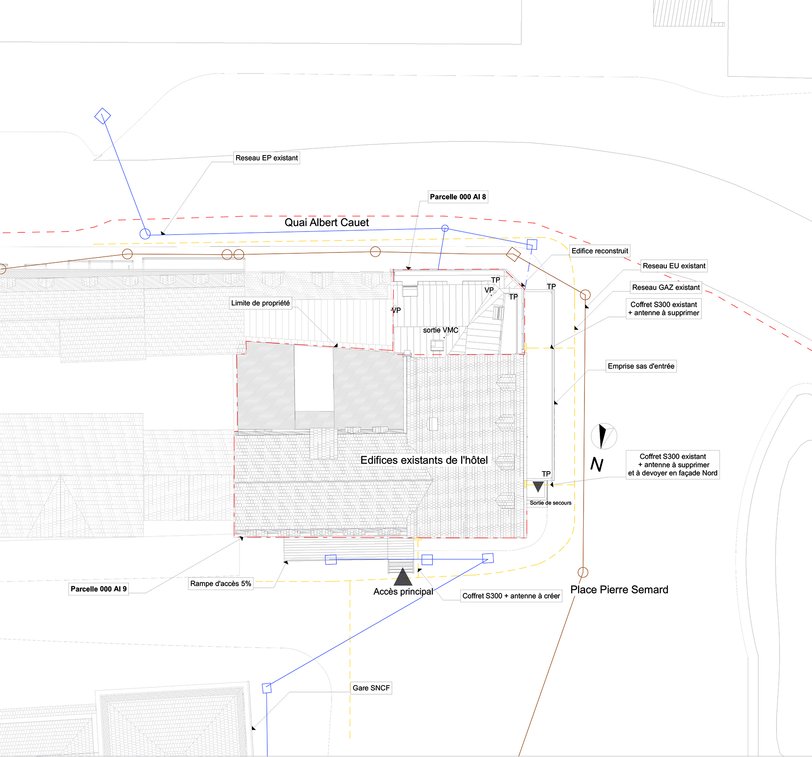
Task: Select the Limite de propriété label
Action: tap(260, 303)
